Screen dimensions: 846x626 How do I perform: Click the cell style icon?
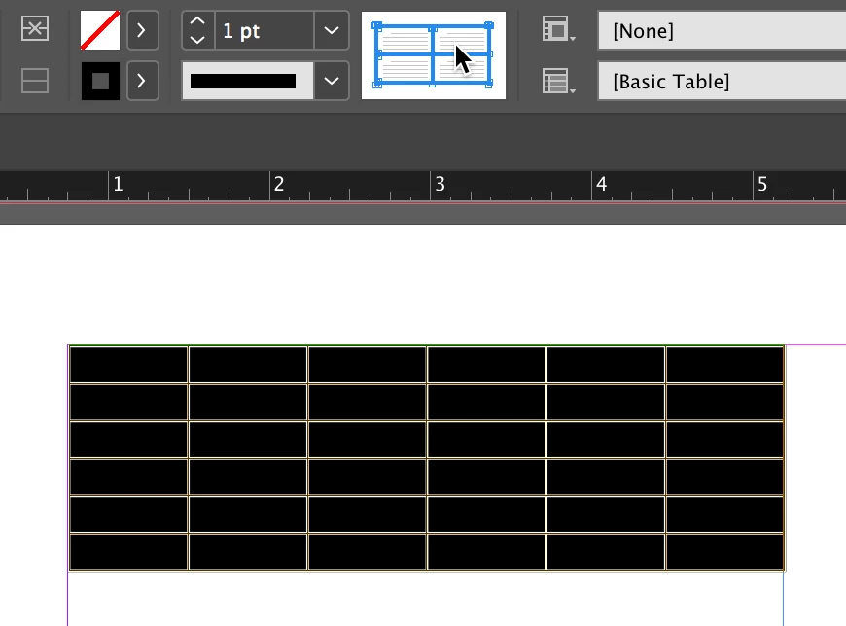[x=558, y=29]
